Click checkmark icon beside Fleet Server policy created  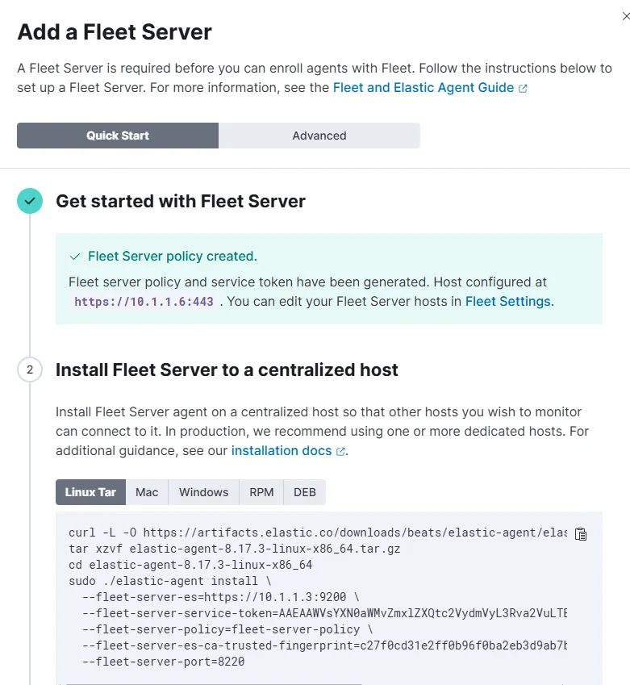click(x=75, y=257)
